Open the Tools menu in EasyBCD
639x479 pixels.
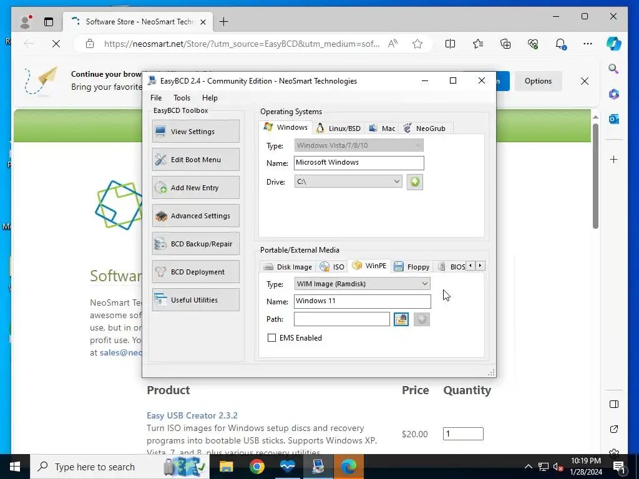pos(182,98)
